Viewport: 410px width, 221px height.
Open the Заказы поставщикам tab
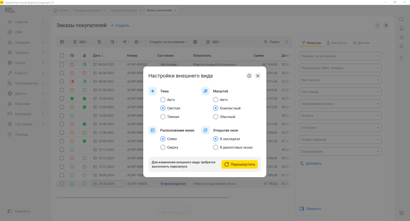[124, 10]
